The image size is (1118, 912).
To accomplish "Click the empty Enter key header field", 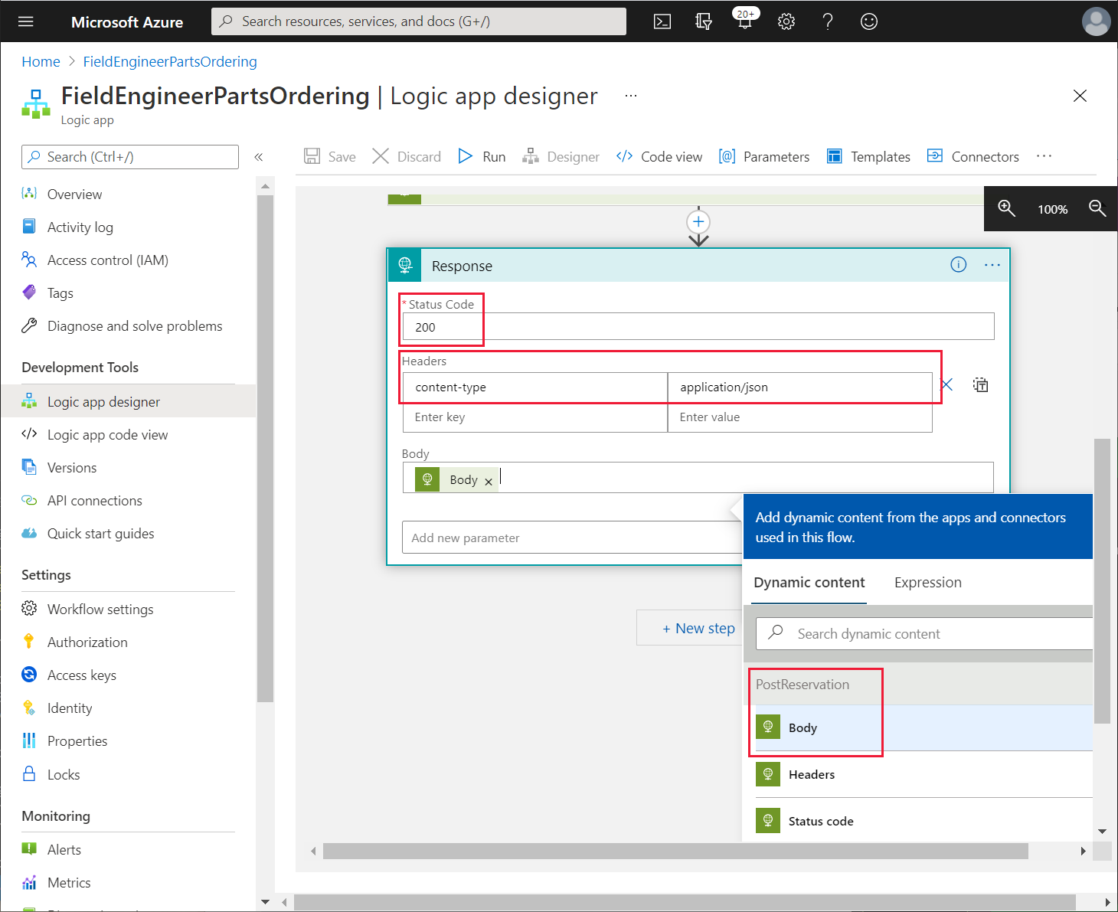I will 535,417.
